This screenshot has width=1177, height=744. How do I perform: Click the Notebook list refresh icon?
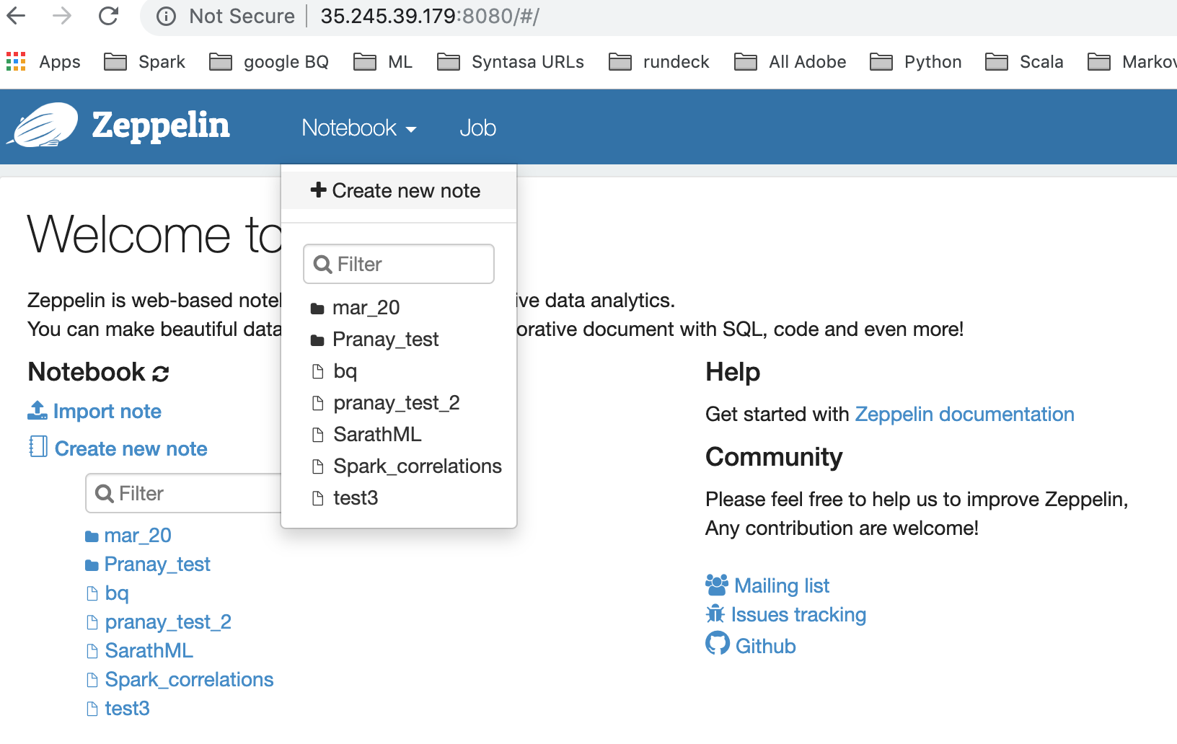pos(161,373)
